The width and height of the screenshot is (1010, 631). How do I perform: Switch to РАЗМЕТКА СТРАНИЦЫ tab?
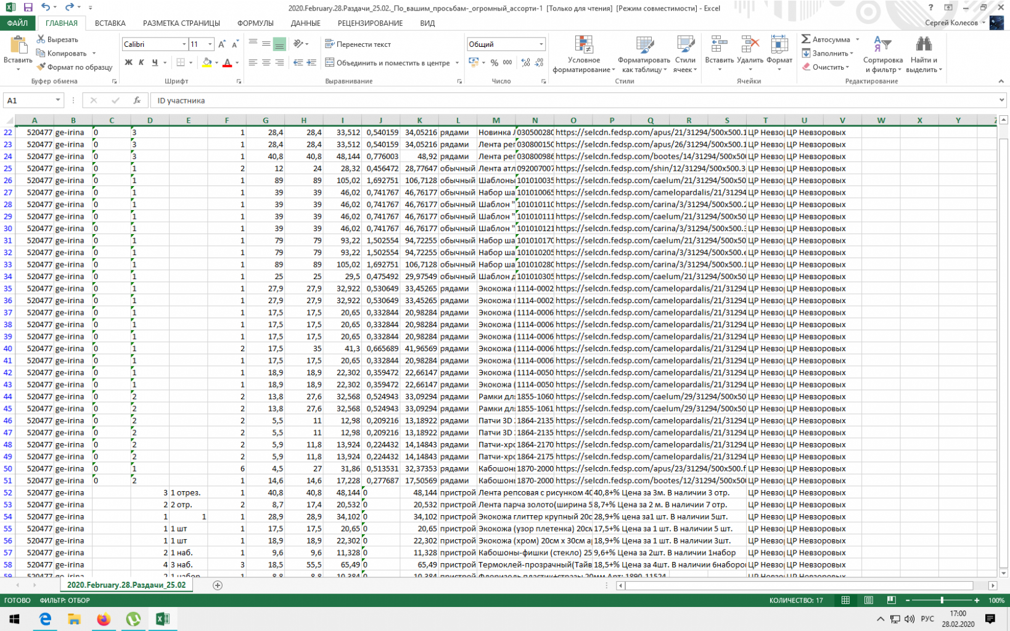[x=181, y=23]
